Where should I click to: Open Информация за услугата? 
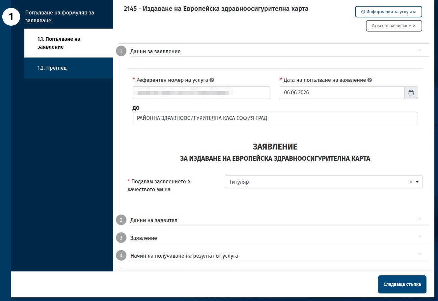389,12
